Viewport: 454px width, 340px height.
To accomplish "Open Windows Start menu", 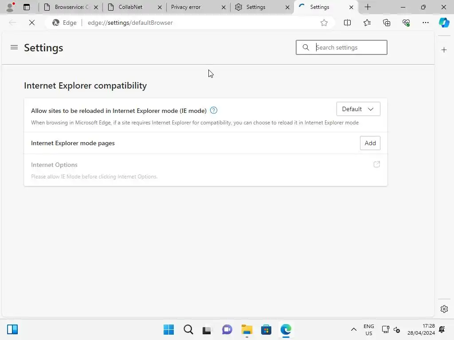I will pos(169,329).
